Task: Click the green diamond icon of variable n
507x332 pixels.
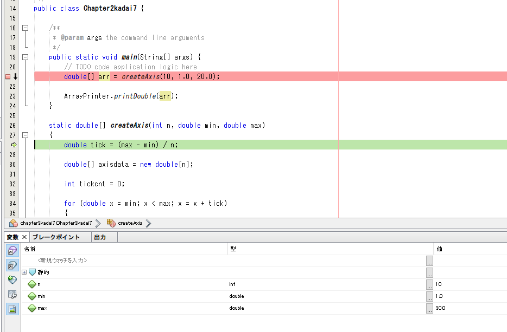Action: pos(32,284)
